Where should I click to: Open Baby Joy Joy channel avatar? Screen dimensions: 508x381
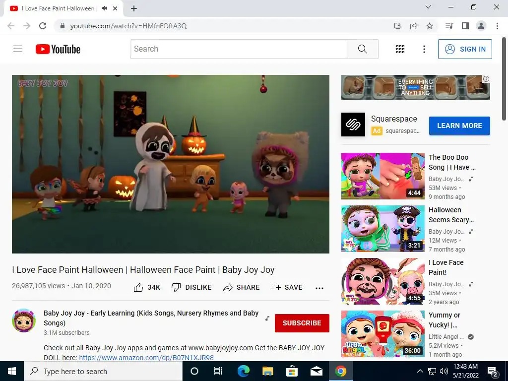[24, 320]
